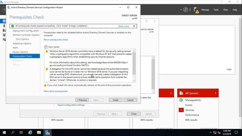Open the Windows Start menu
The image size is (242, 136).
(4, 133)
